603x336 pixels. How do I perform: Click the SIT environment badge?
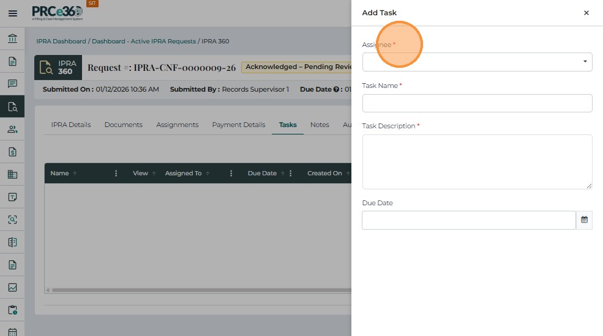coord(92,4)
